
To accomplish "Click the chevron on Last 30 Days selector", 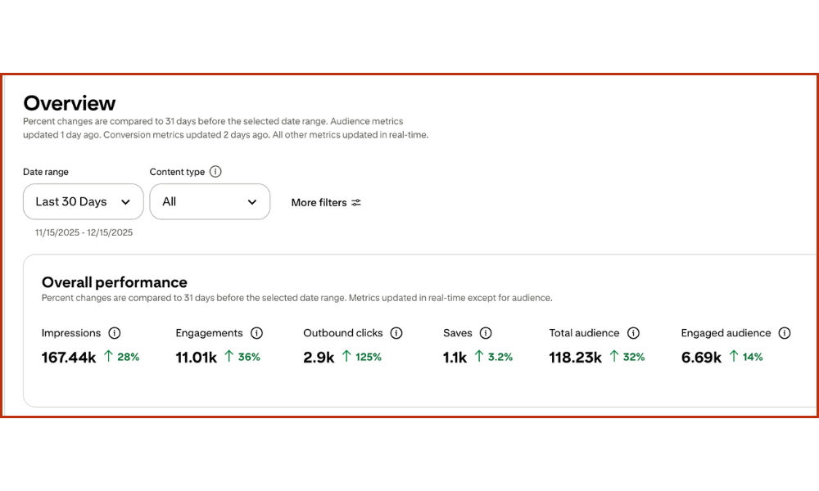I will 127,201.
